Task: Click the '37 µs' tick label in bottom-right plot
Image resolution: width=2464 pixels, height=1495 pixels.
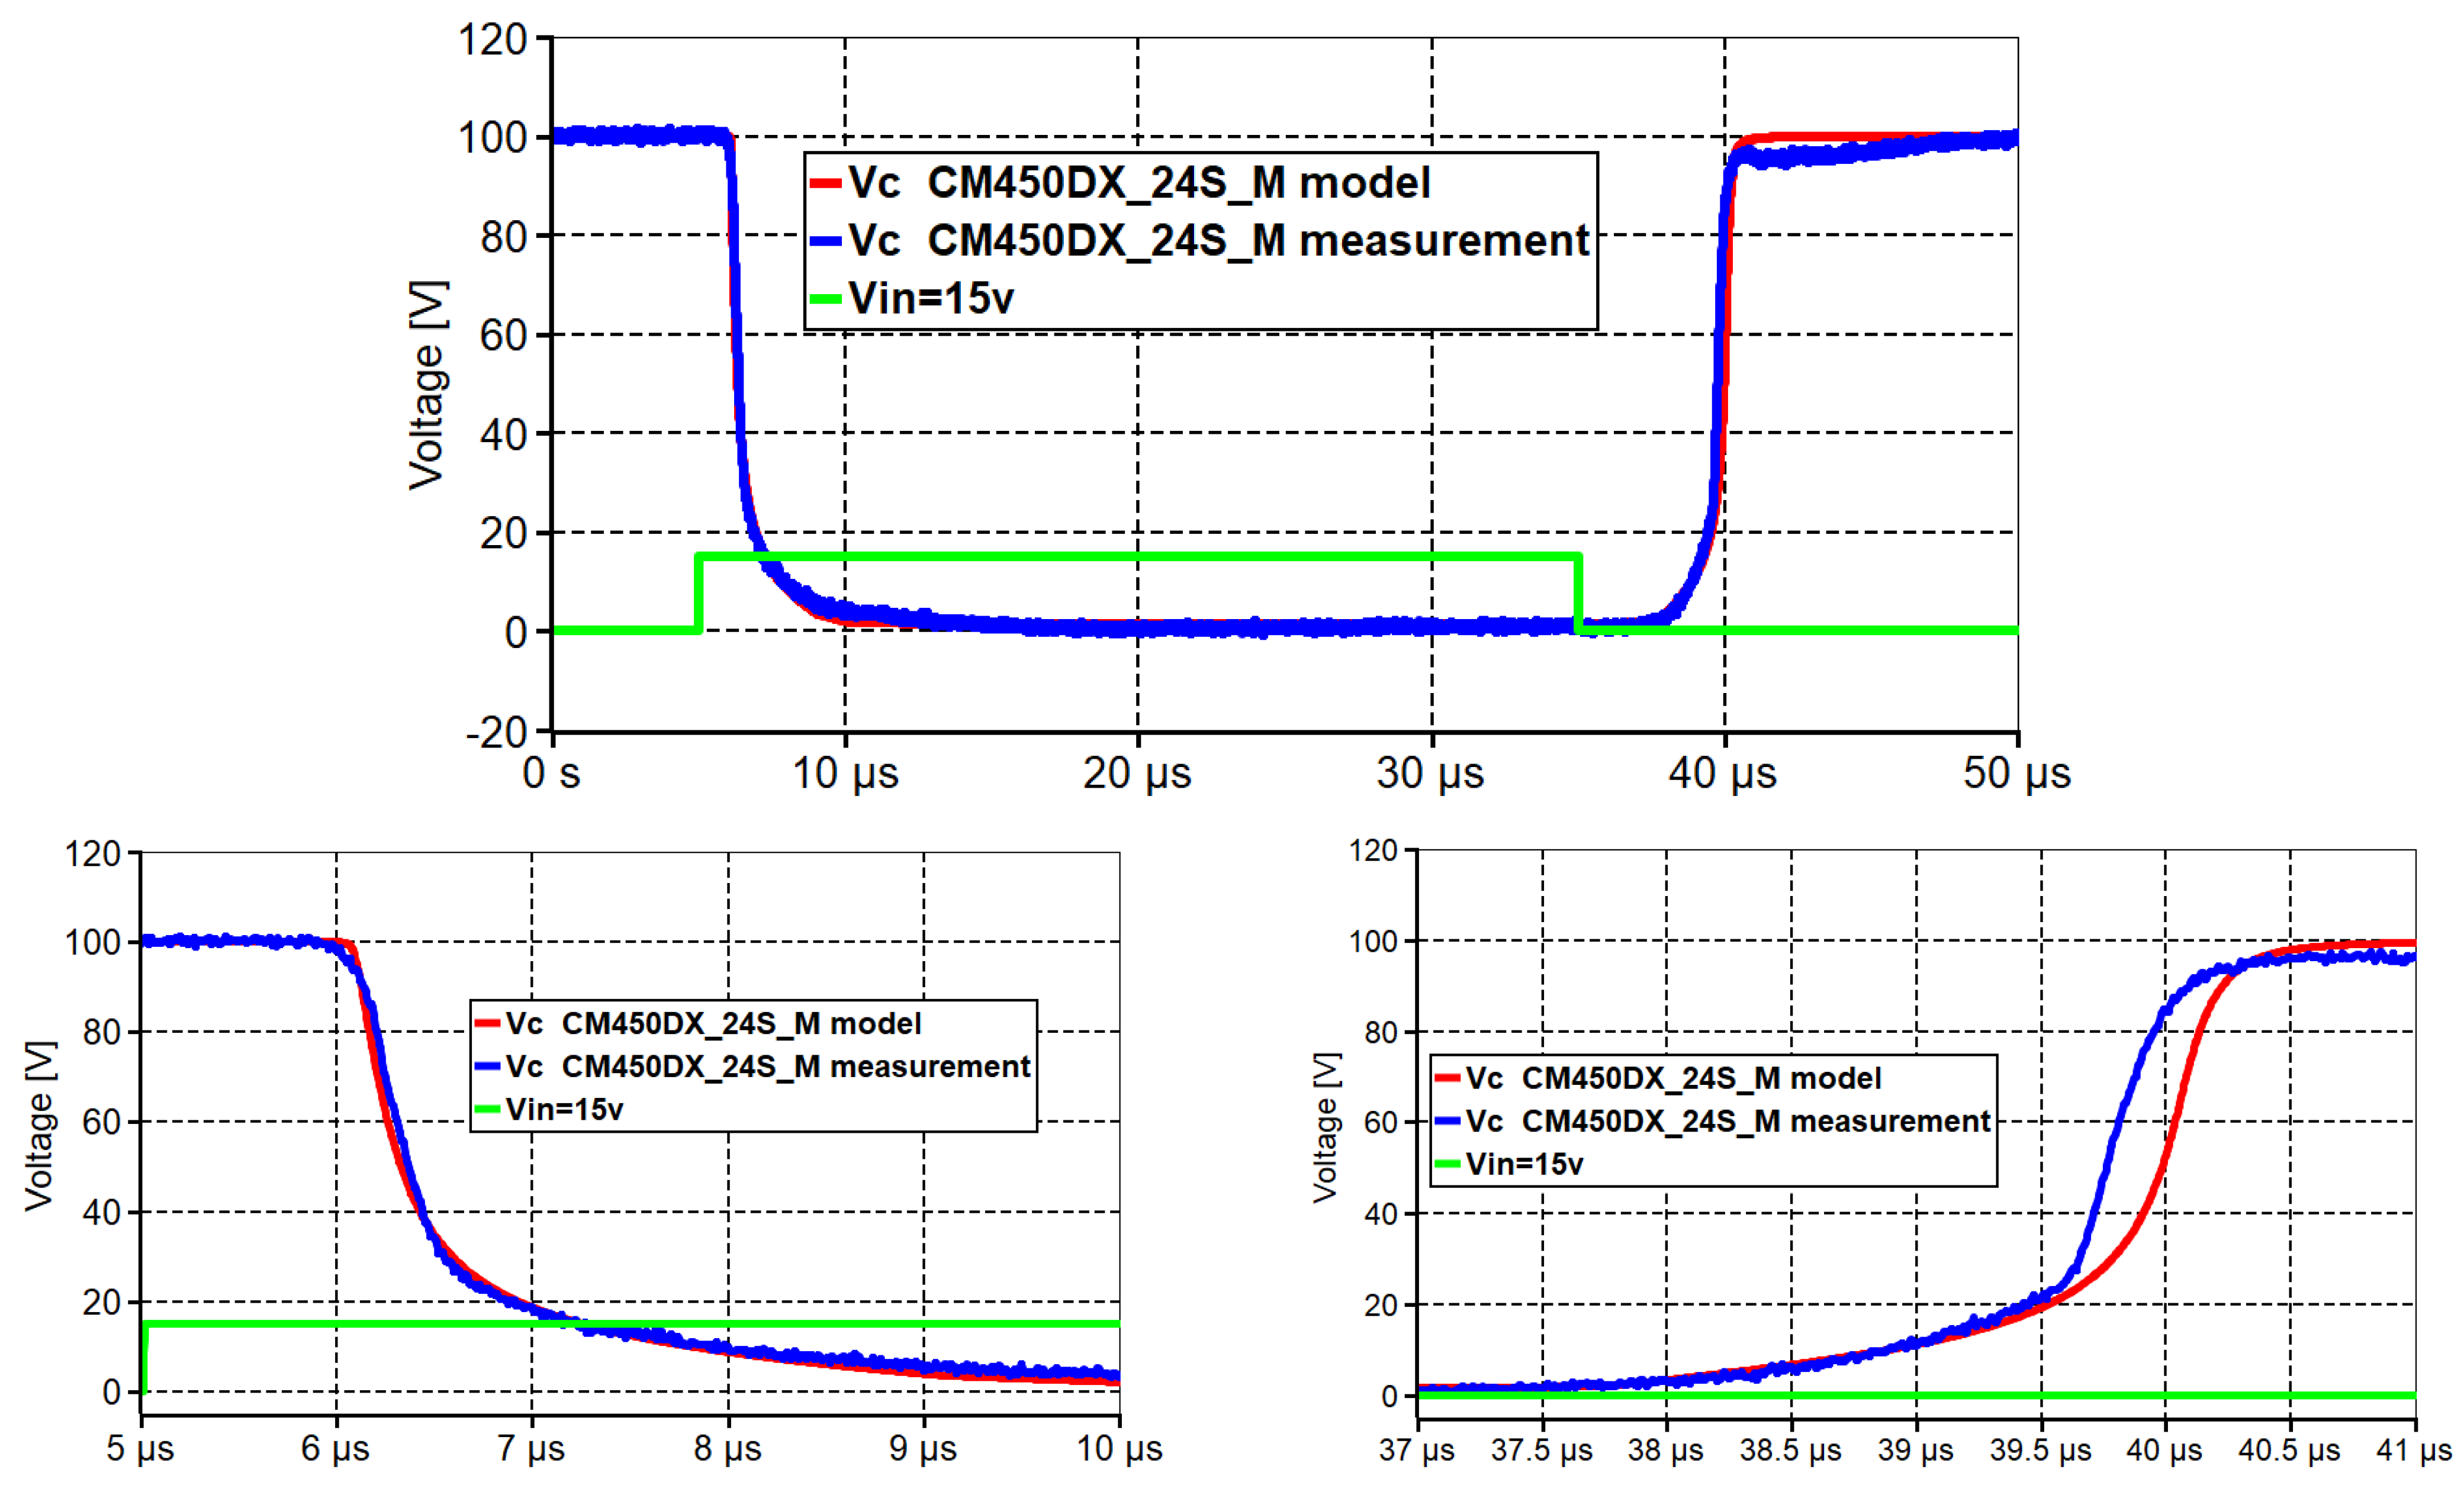Action: point(1416,1450)
